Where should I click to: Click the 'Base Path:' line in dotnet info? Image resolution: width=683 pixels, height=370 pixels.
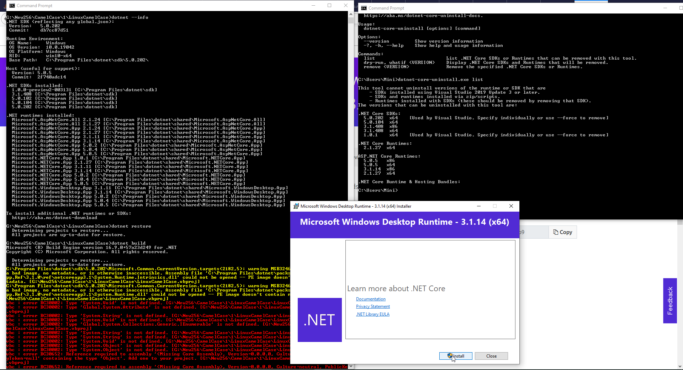79,60
